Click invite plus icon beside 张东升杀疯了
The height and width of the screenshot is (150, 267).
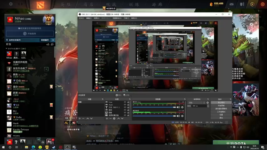point(46,69)
